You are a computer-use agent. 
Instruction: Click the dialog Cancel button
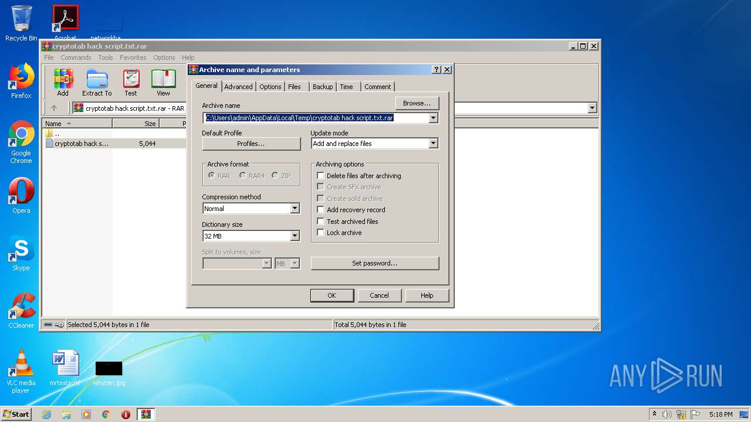point(379,295)
